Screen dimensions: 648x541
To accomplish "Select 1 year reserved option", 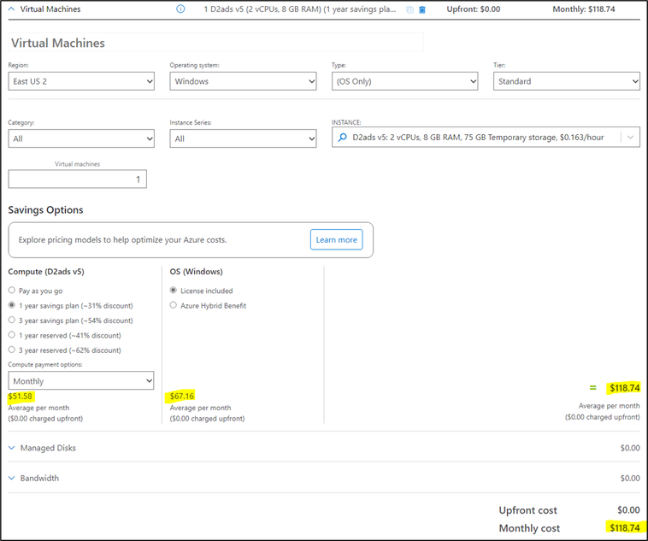I will pyautogui.click(x=12, y=335).
